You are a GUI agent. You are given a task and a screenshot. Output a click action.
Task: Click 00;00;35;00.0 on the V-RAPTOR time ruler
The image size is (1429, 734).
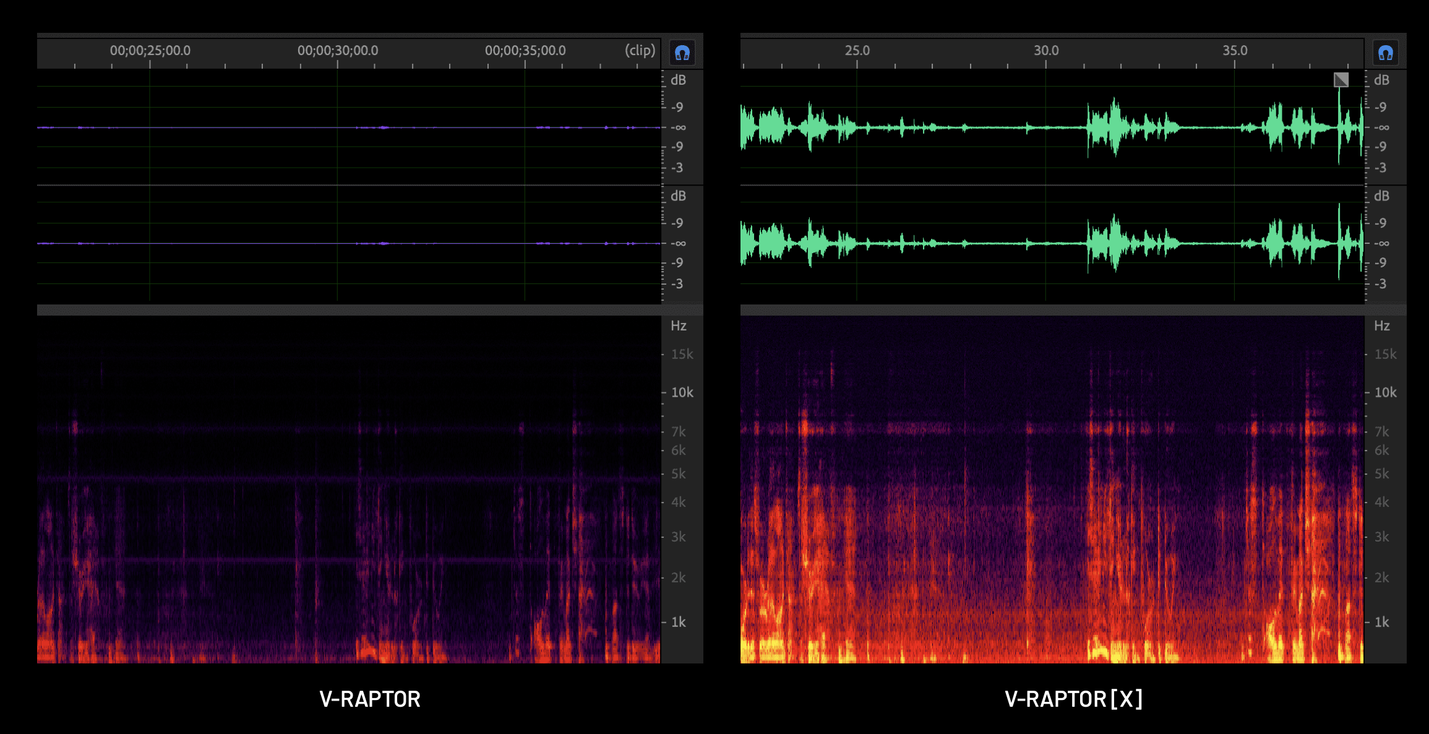click(x=525, y=50)
